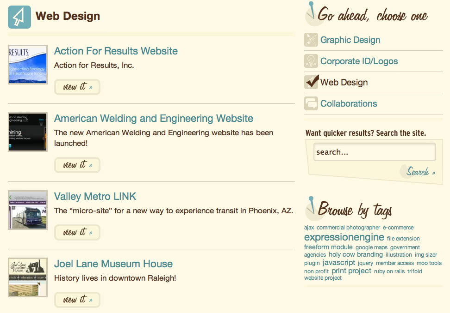Open the Action For Results thumbnail
Image resolution: width=450 pixels, height=313 pixels.
pos(28,65)
